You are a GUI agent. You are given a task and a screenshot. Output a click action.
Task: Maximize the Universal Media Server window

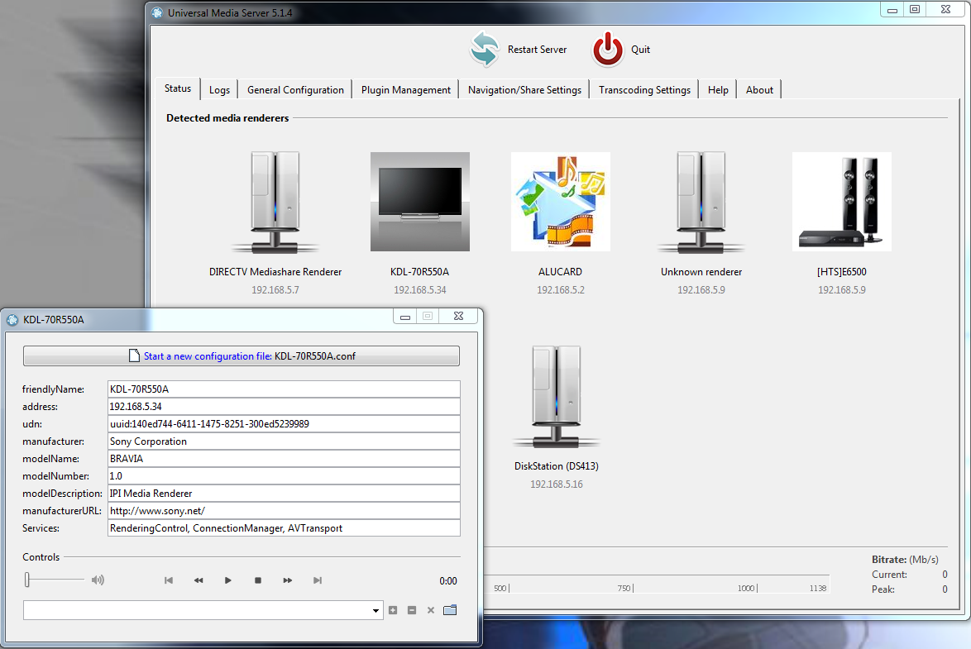point(914,9)
